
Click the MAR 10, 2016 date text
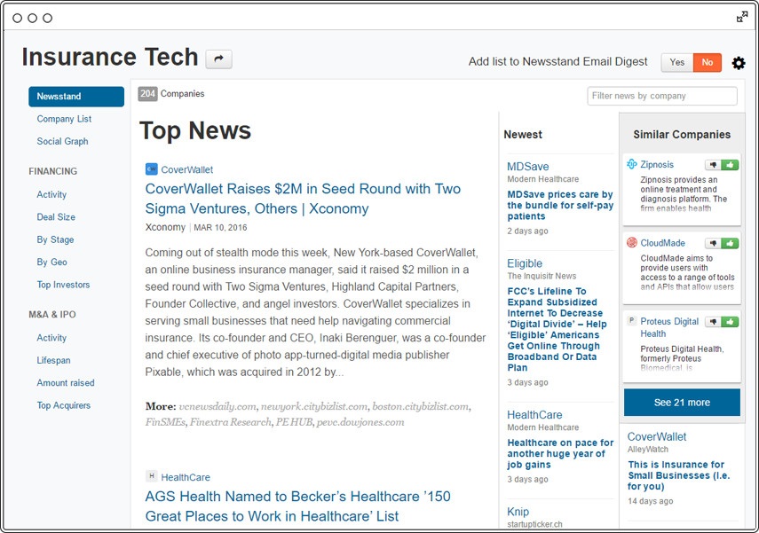220,227
